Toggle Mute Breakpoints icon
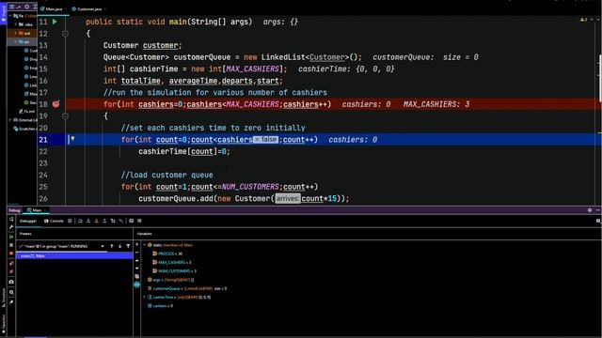The width and height of the screenshot is (602, 338). 11,271
